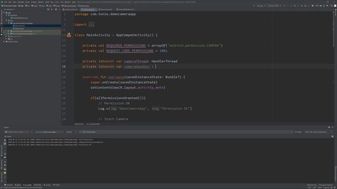Collapse the manifests folder node
The image size is (337, 189).
coord(6,15)
